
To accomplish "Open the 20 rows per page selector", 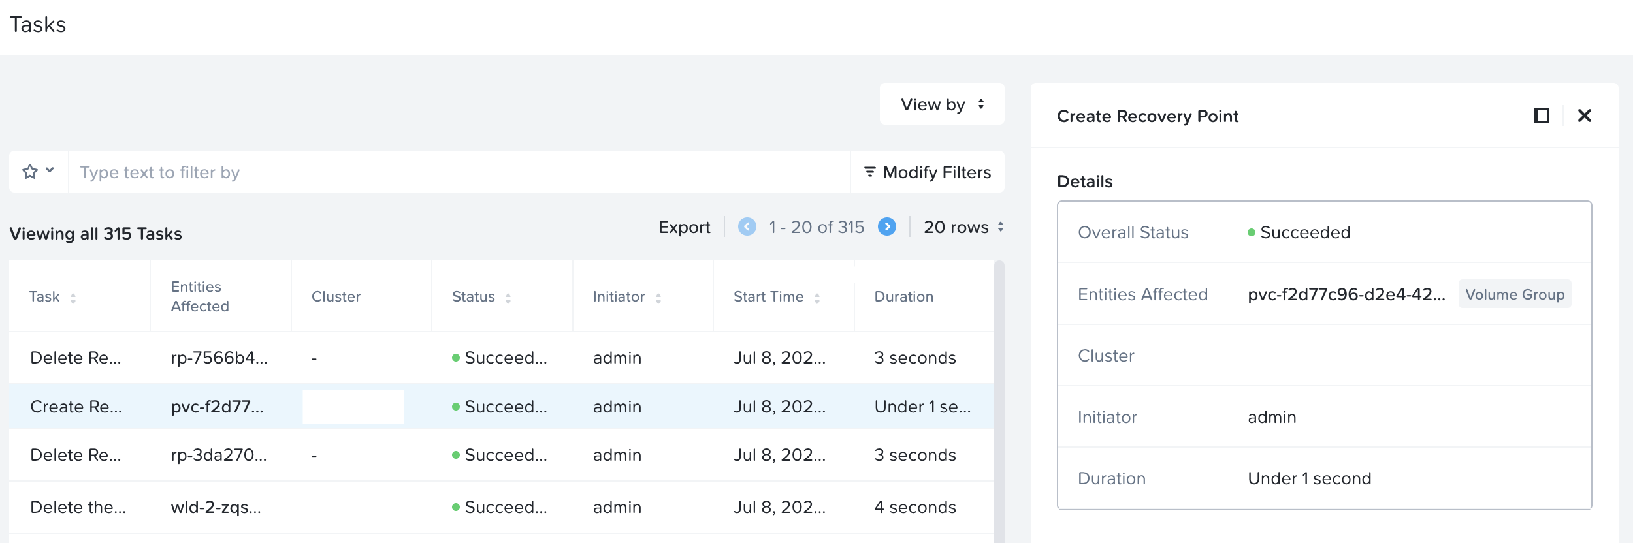I will point(963,227).
